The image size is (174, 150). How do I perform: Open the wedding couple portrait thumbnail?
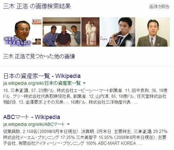(x=90, y=32)
